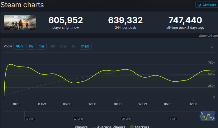218x128 pixels.
Task: Click the right navigator range handle
Action: (x=215, y=116)
